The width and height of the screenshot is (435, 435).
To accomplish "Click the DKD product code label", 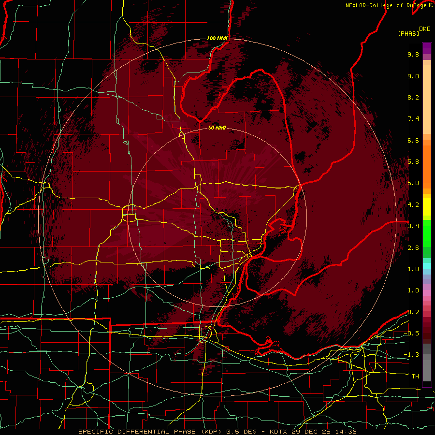I will click(425, 29).
